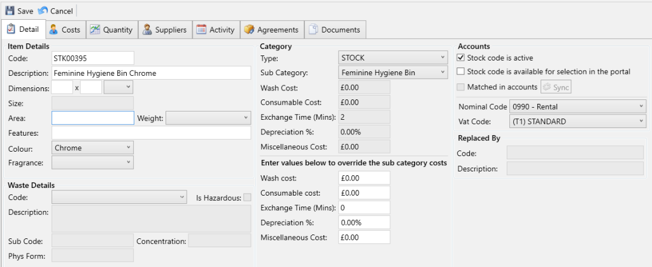Uncheck Stock code is active checkbox
The image size is (652, 267).
click(461, 58)
